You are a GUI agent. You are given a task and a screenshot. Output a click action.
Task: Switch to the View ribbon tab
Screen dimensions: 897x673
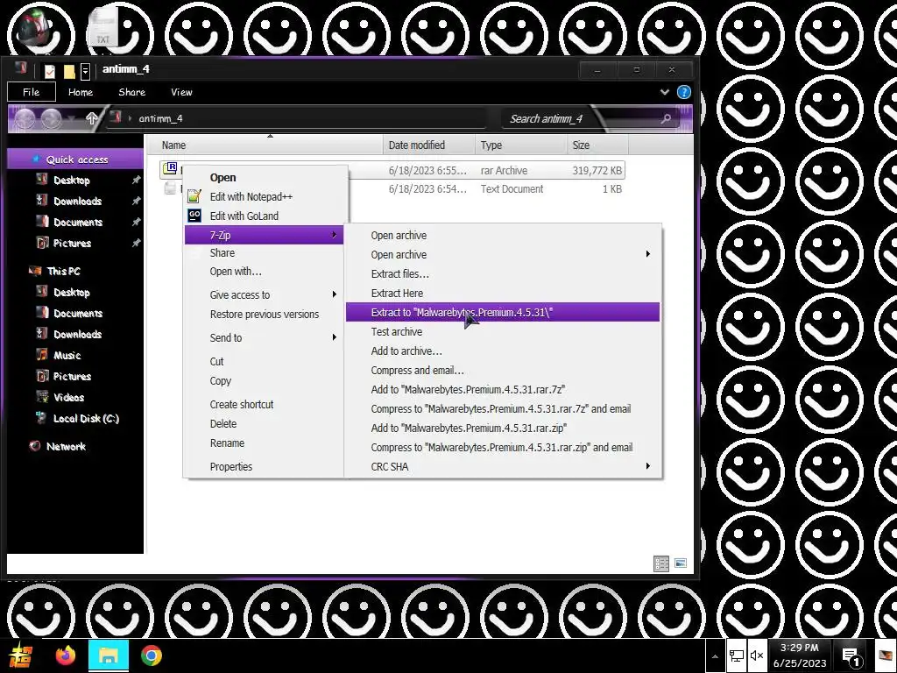181,91
